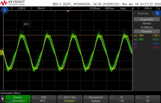Screen dimensions: 161x103
Task: Select the orange trigger position marker at top
Action: [68, 11]
